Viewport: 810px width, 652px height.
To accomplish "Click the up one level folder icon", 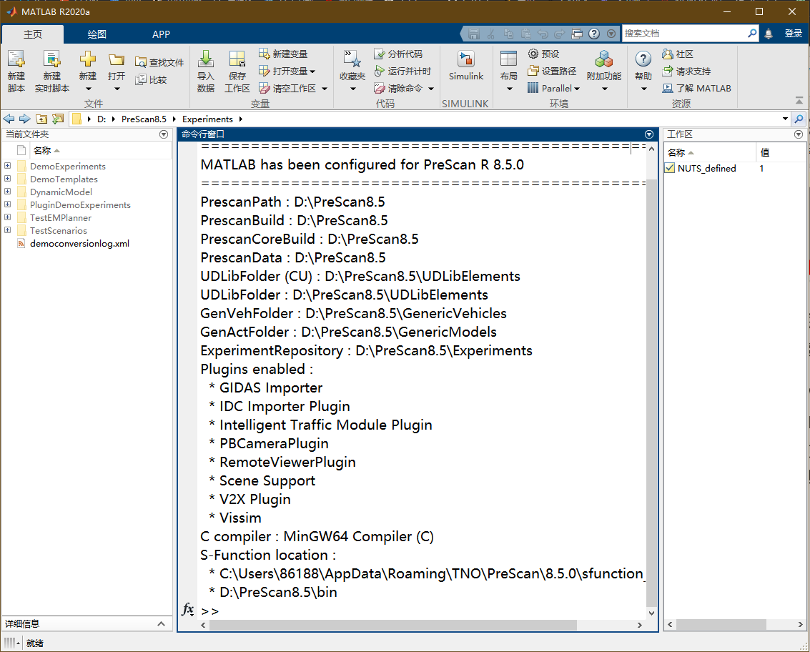I will click(x=41, y=119).
